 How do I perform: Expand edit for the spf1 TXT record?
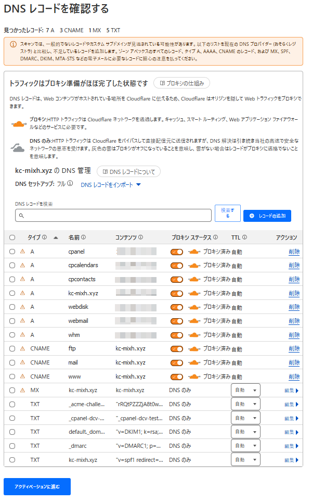[x=291, y=460]
